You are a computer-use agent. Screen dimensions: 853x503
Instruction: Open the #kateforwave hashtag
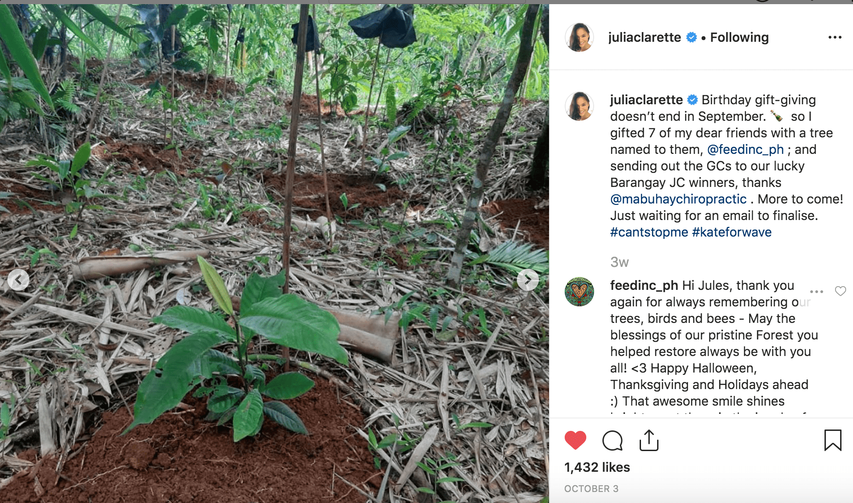click(732, 232)
